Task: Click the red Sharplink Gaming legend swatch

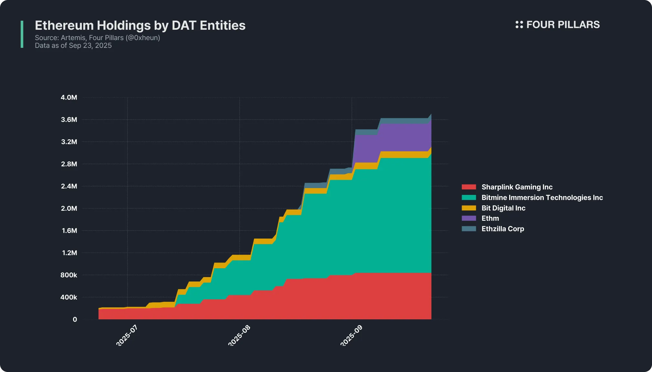Action: [468, 187]
